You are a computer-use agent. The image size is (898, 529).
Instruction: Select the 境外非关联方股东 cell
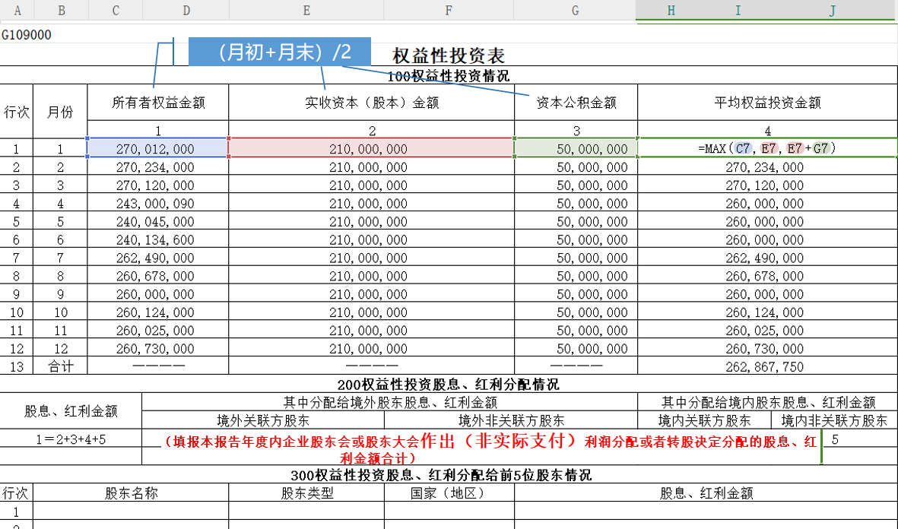point(511,420)
